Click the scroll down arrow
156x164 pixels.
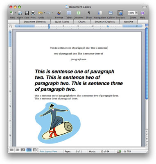[147, 135]
